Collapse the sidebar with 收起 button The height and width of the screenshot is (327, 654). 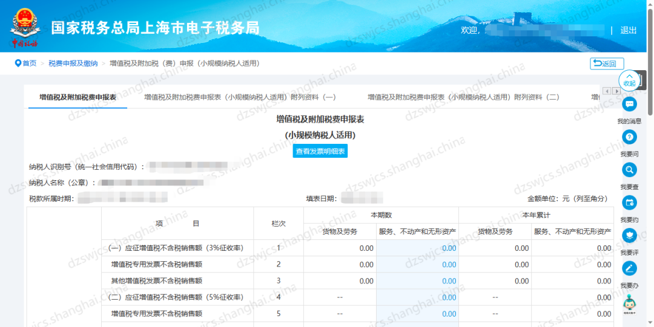coord(629,80)
